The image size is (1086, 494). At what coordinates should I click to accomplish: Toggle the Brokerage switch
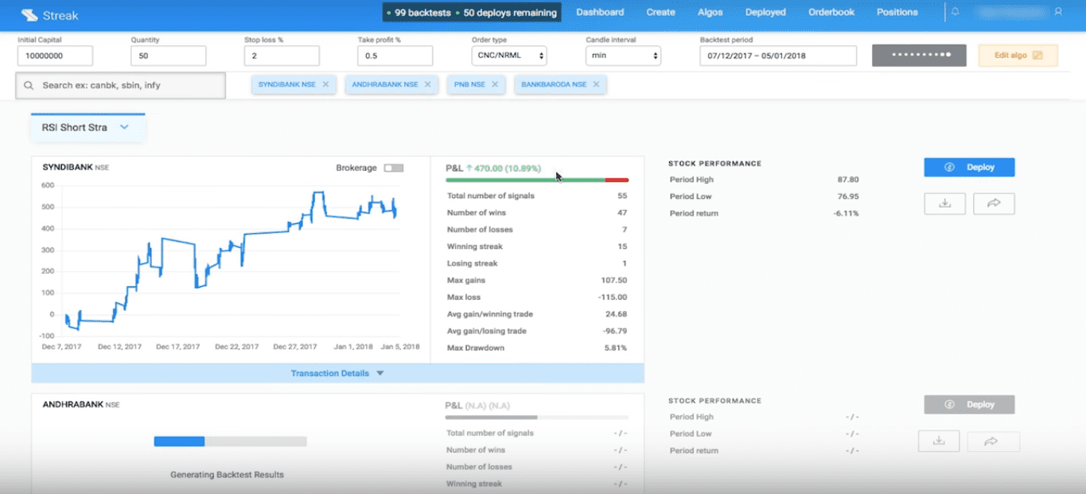(x=393, y=168)
